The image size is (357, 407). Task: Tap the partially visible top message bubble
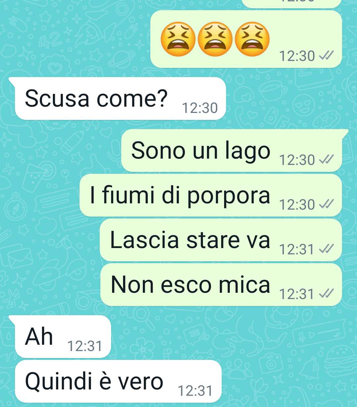292,4
